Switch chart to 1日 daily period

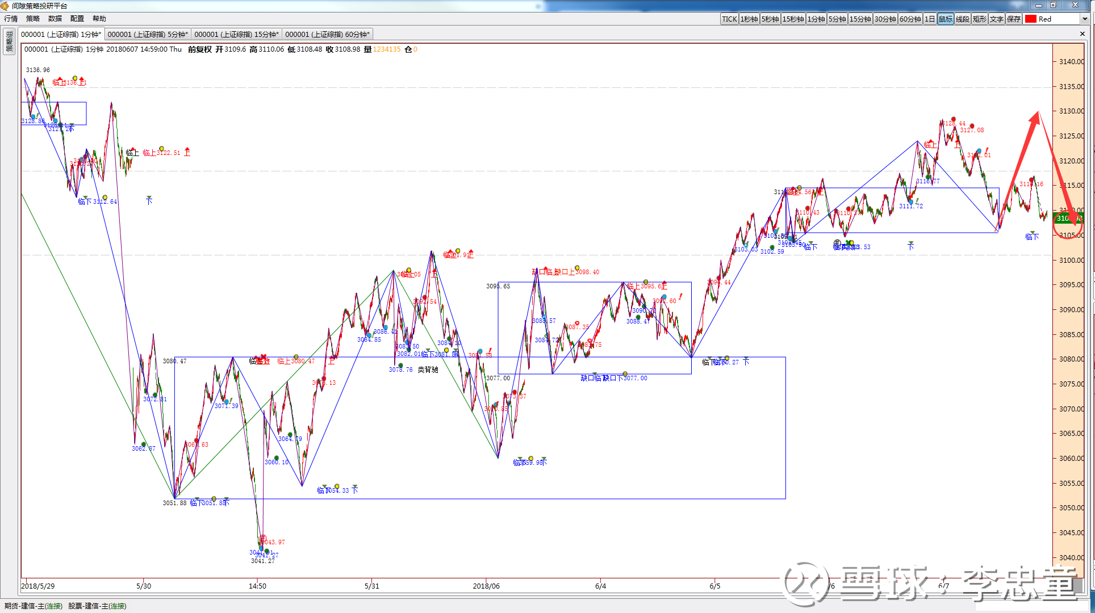click(930, 19)
